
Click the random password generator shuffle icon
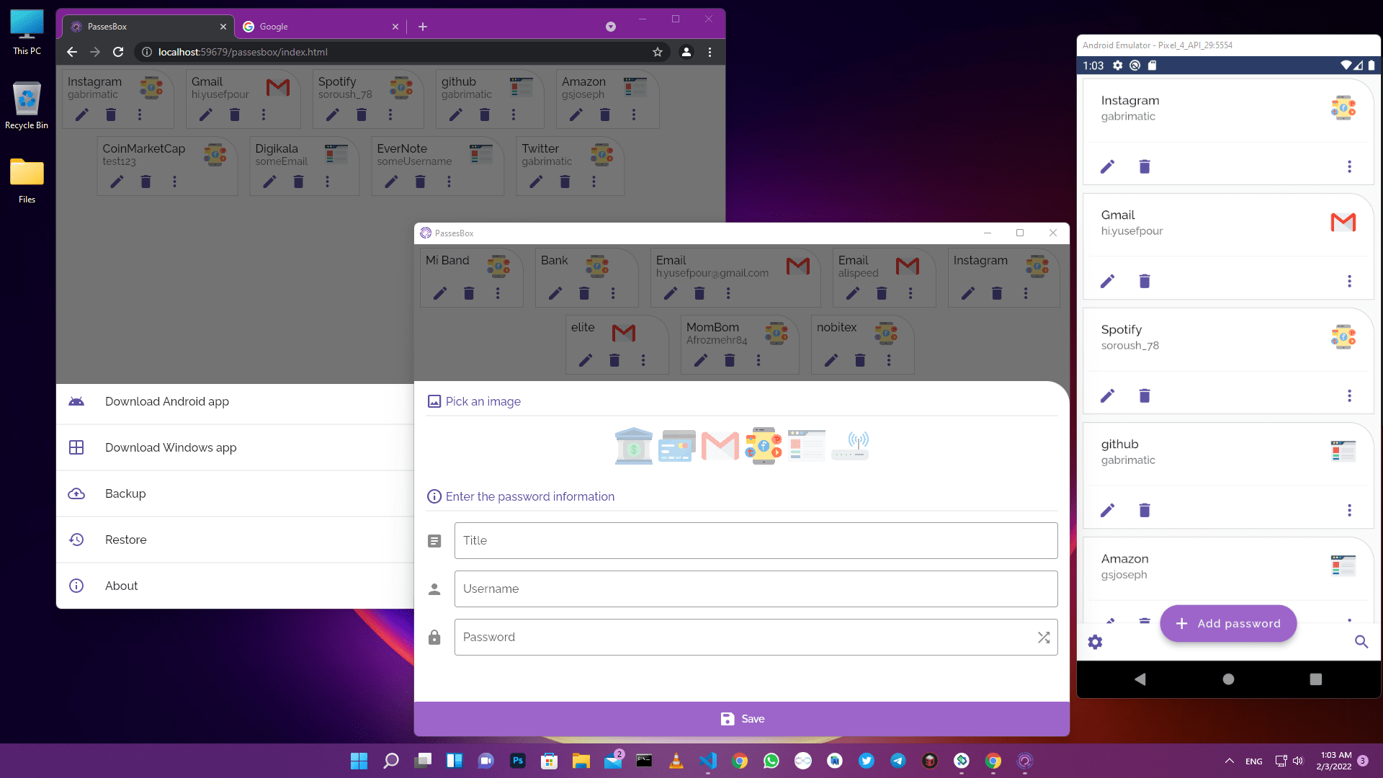pos(1043,638)
